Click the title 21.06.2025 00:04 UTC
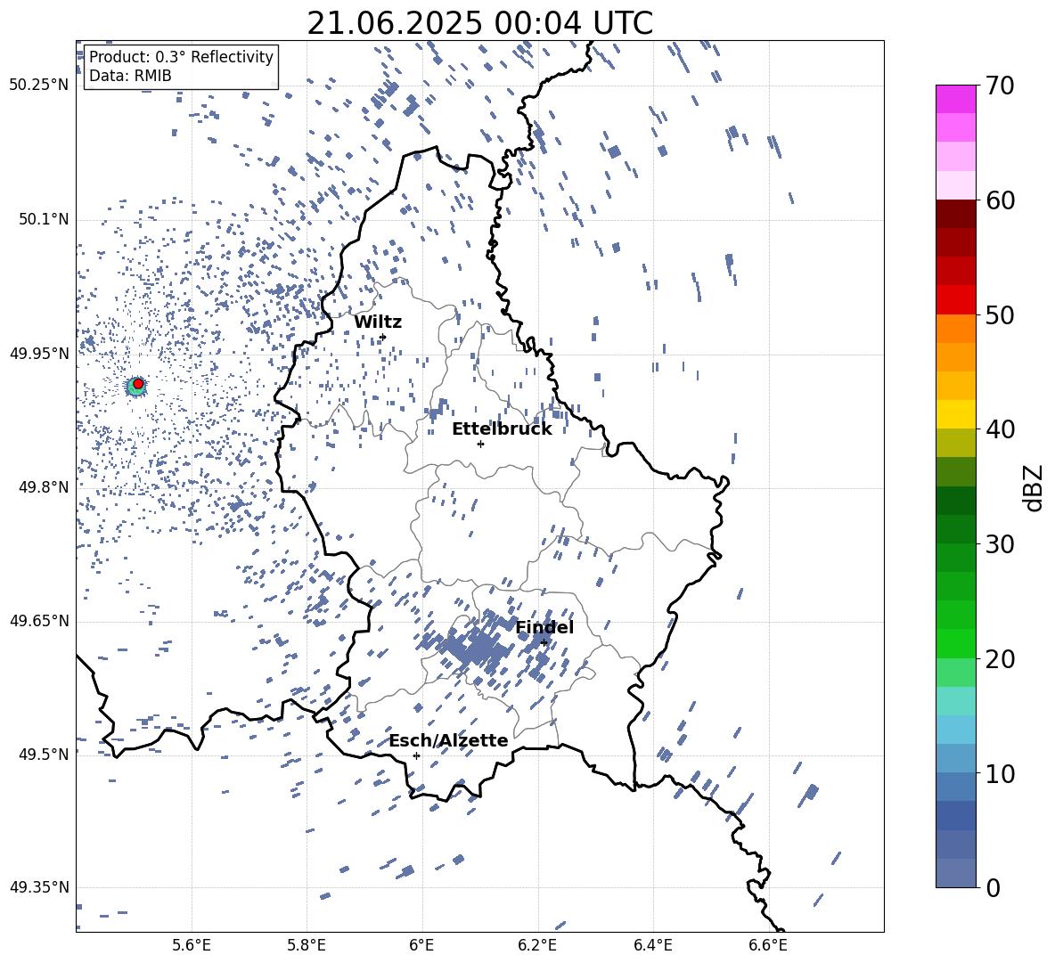This screenshot has height=963, width=1055. [479, 23]
